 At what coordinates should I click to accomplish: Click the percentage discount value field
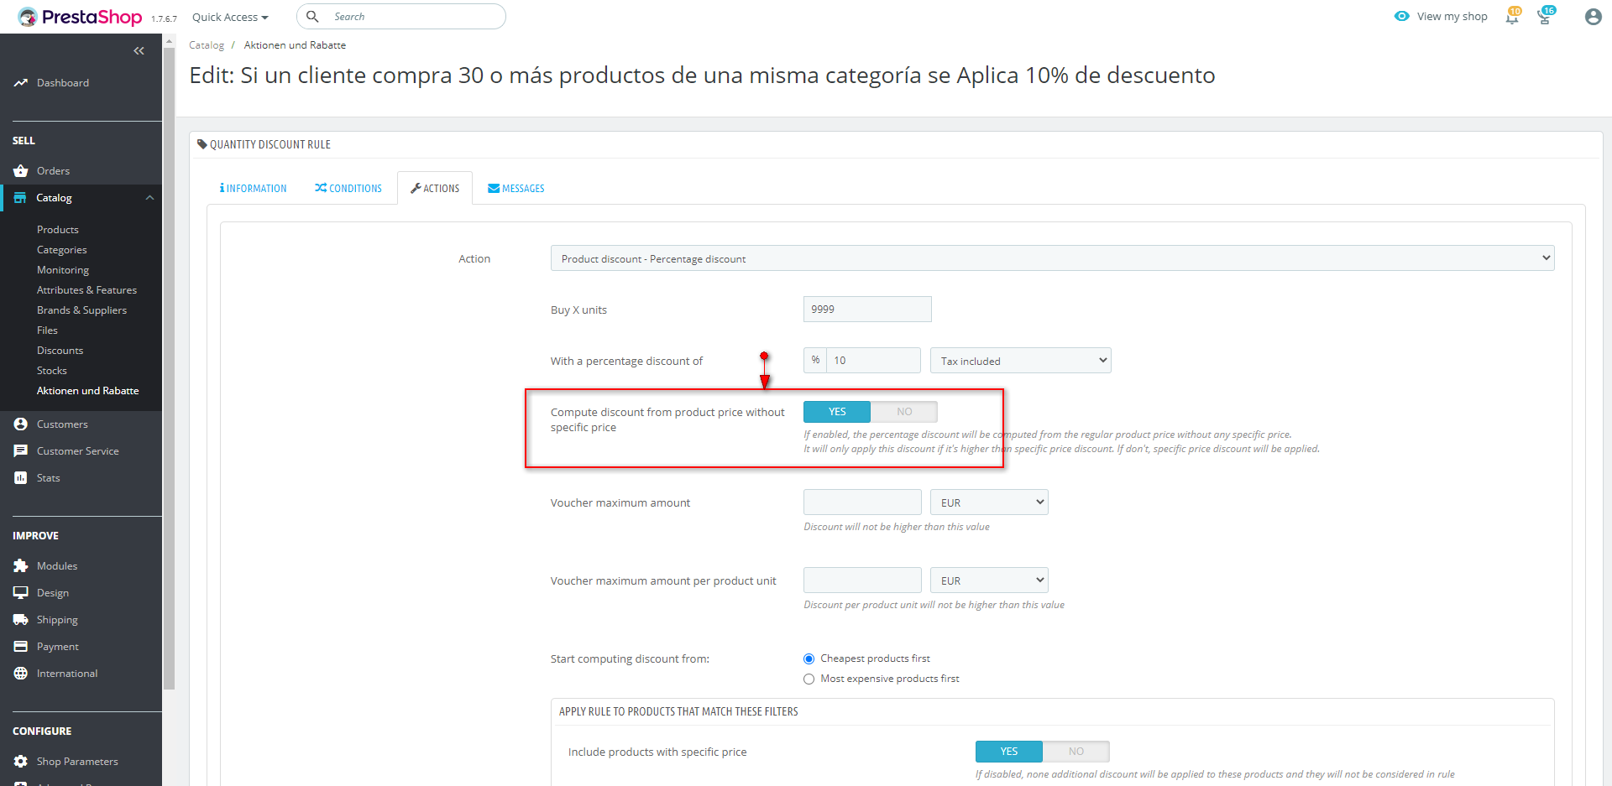pos(873,361)
